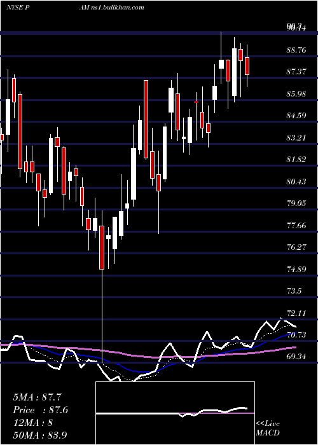Click the 88.76 price axis label
318x445 pixels.
point(297,50)
